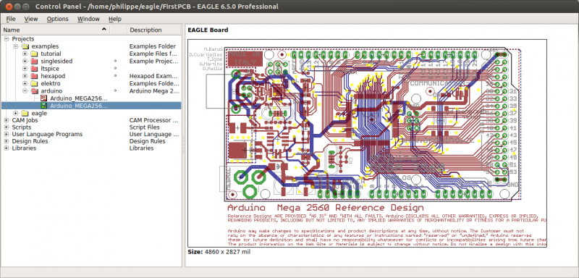Open the Window menu
579x278 pixels.
coord(88,19)
